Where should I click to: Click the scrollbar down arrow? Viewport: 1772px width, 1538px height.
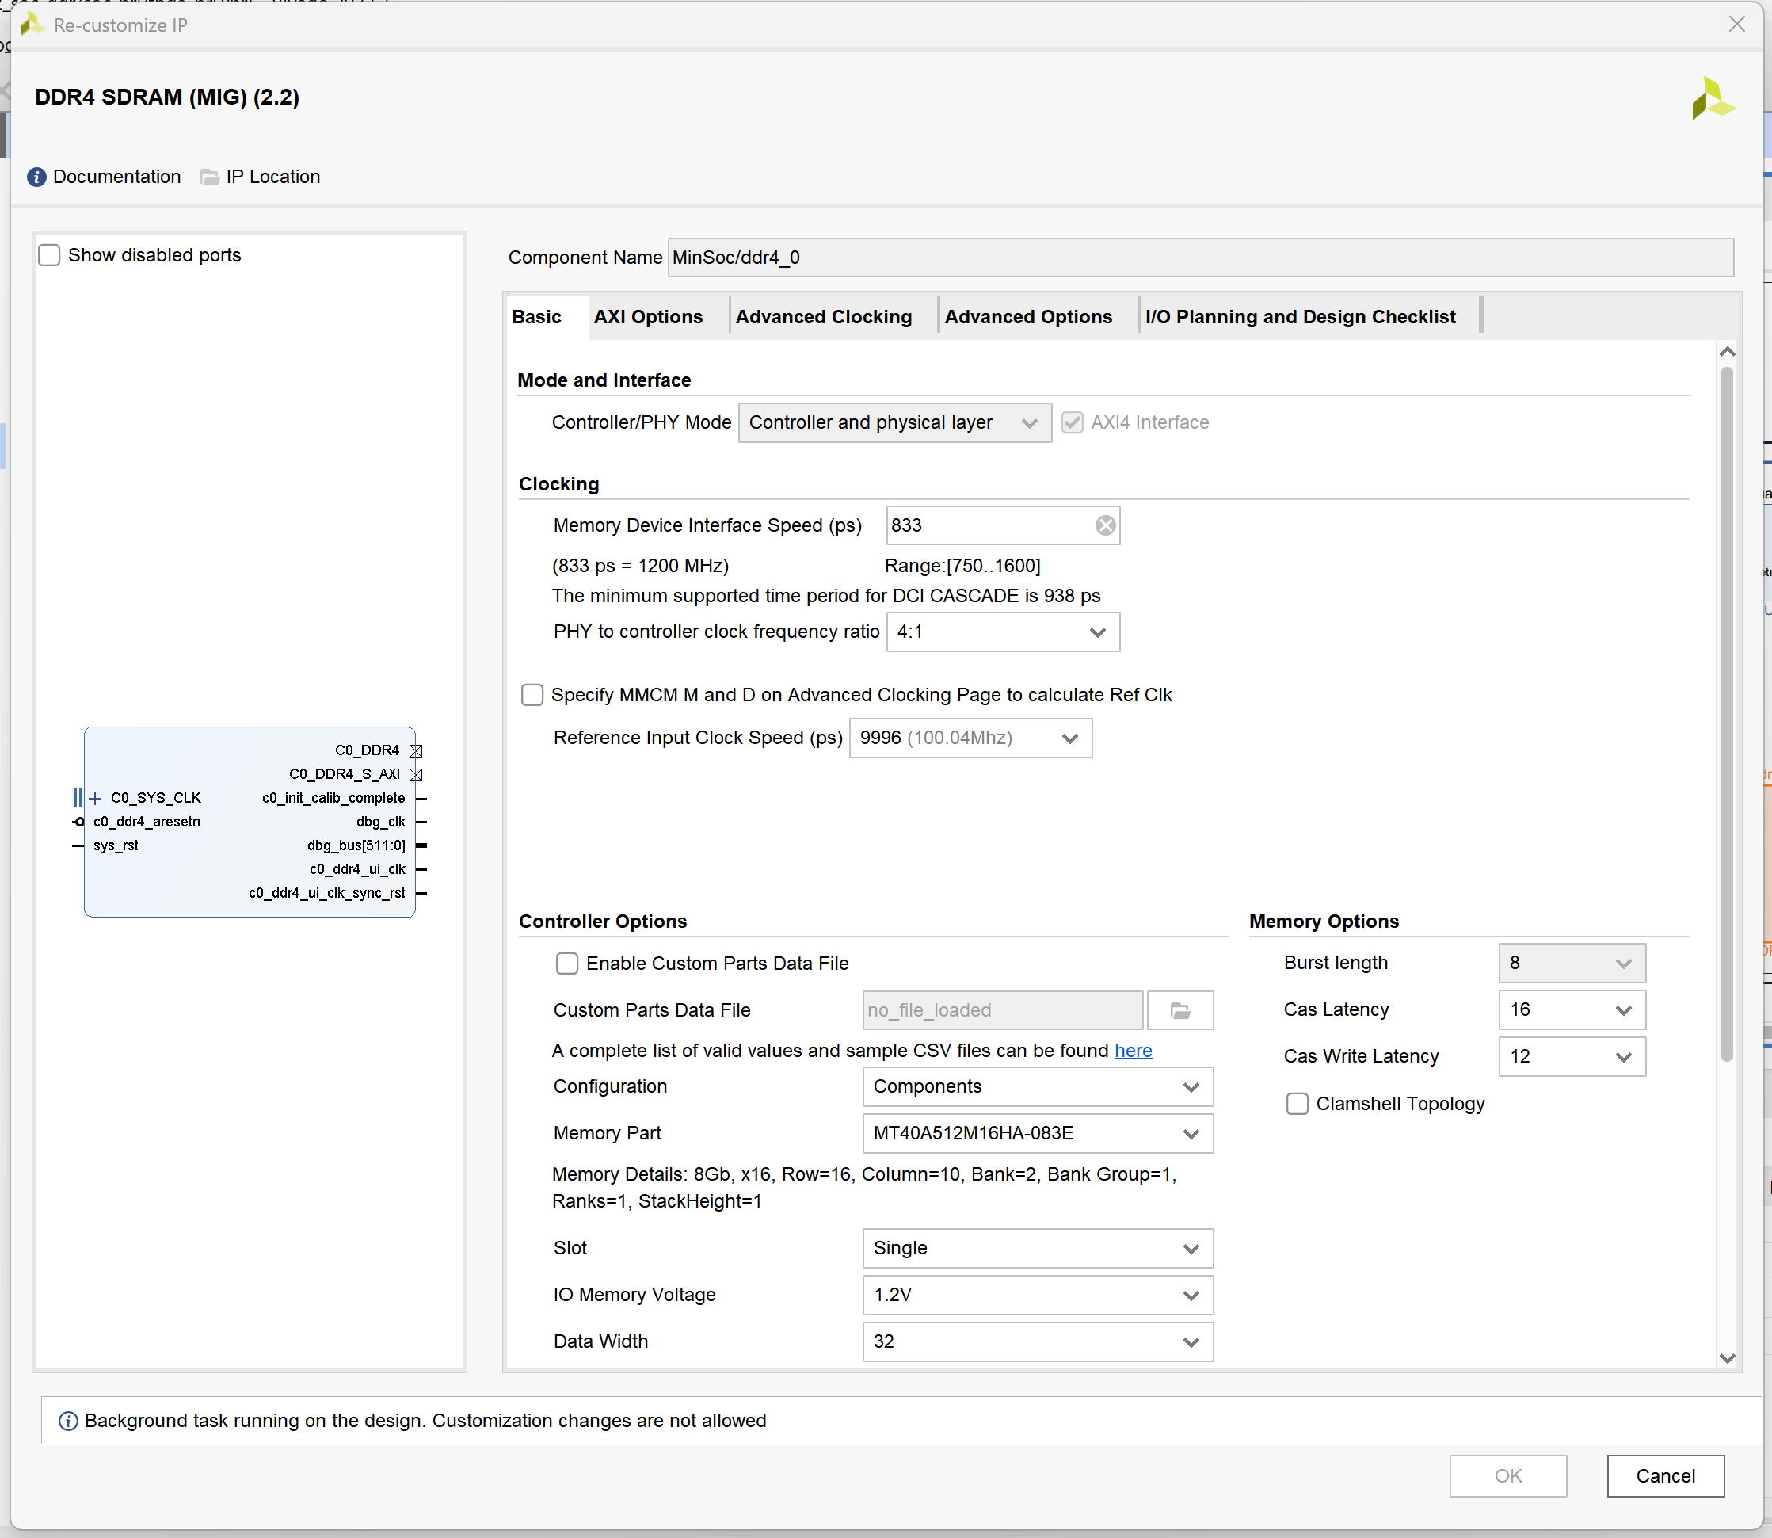click(x=1728, y=1359)
